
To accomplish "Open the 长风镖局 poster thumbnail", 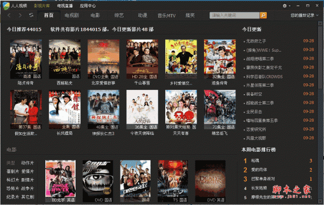I will [64, 110].
